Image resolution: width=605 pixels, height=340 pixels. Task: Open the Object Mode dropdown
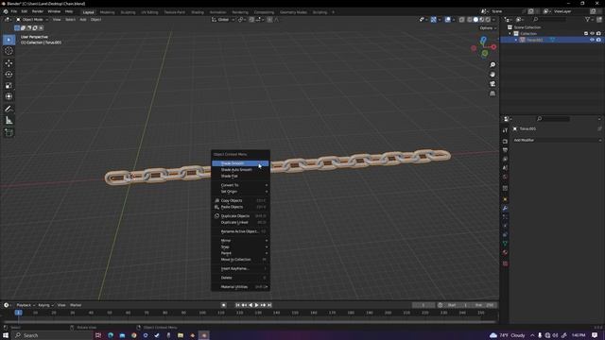pyautogui.click(x=32, y=20)
